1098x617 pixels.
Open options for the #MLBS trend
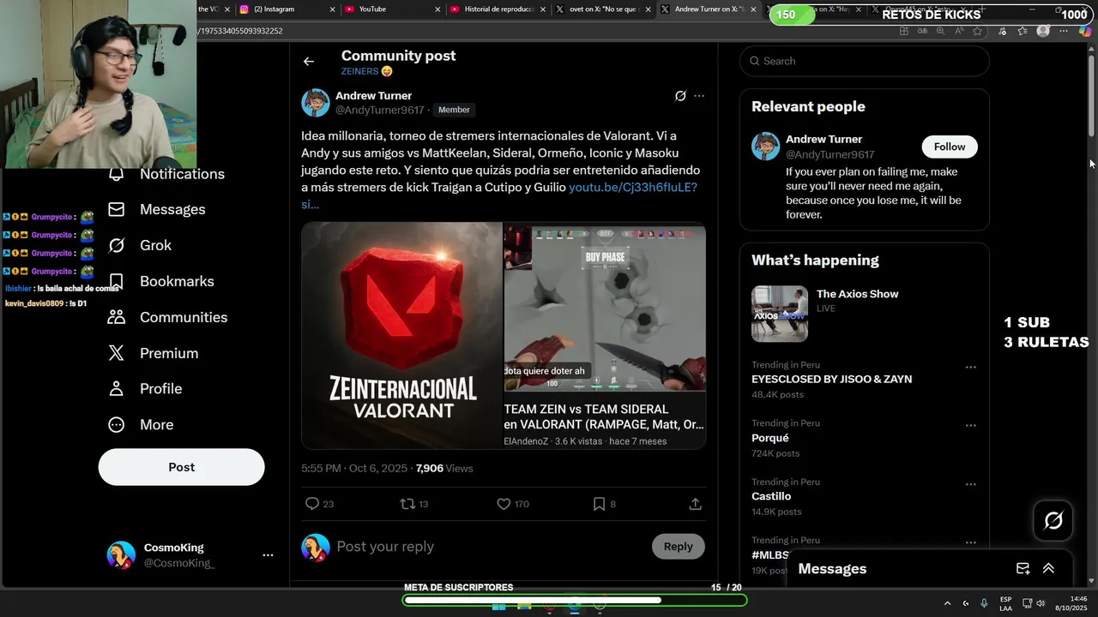[971, 542]
